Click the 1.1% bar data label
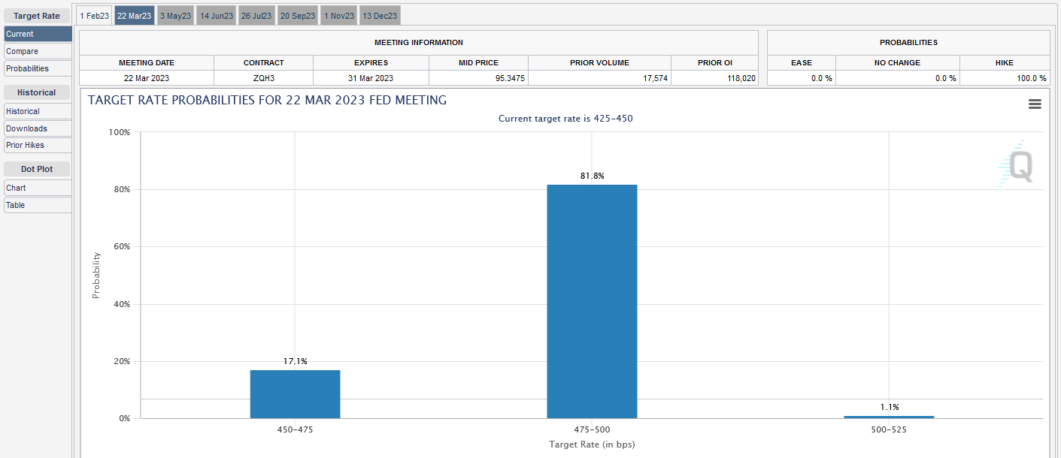This screenshot has width=1061, height=458. (890, 407)
